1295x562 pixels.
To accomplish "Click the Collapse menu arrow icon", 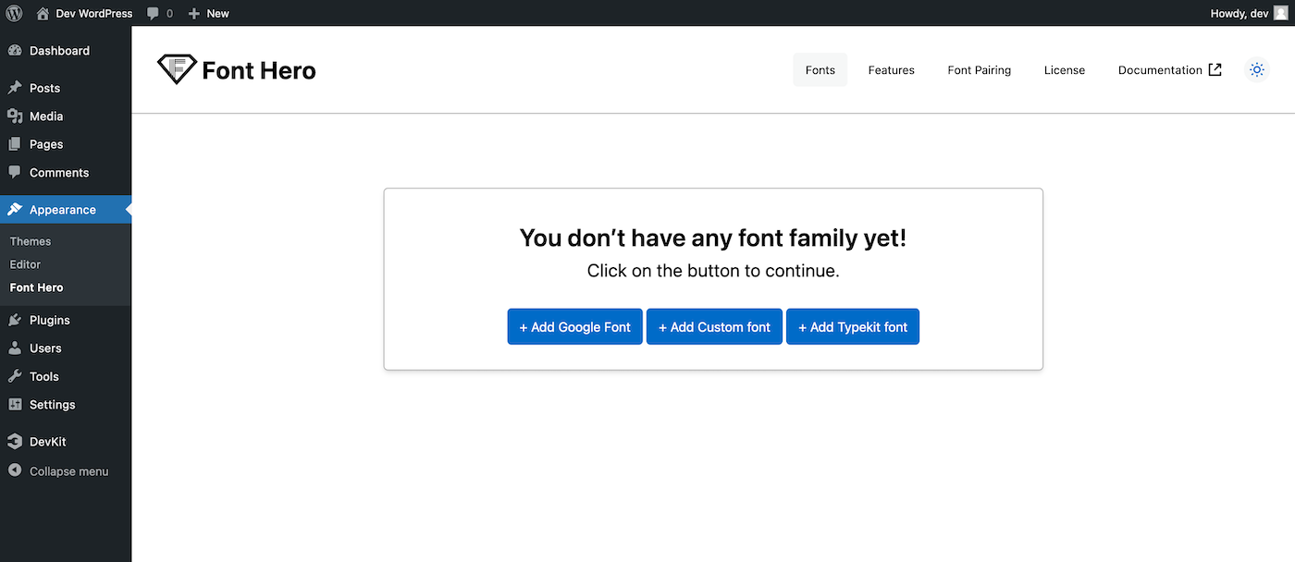I will tap(15, 470).
